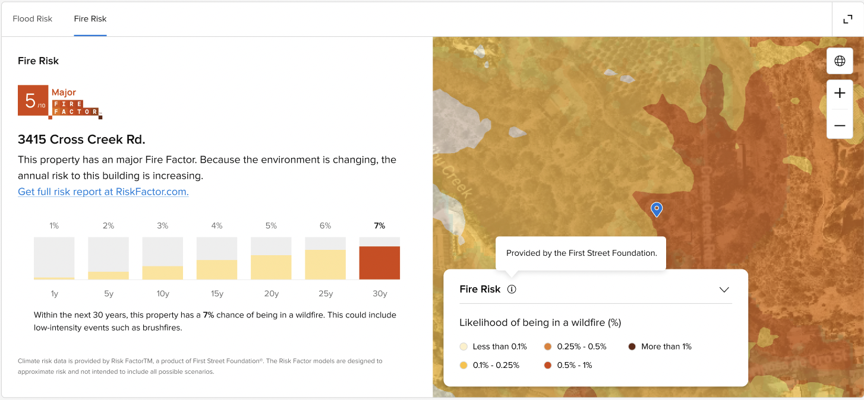The height and width of the screenshot is (400, 864).
Task: Click the 'Less than 0.1%' legend swatch
Action: point(463,347)
